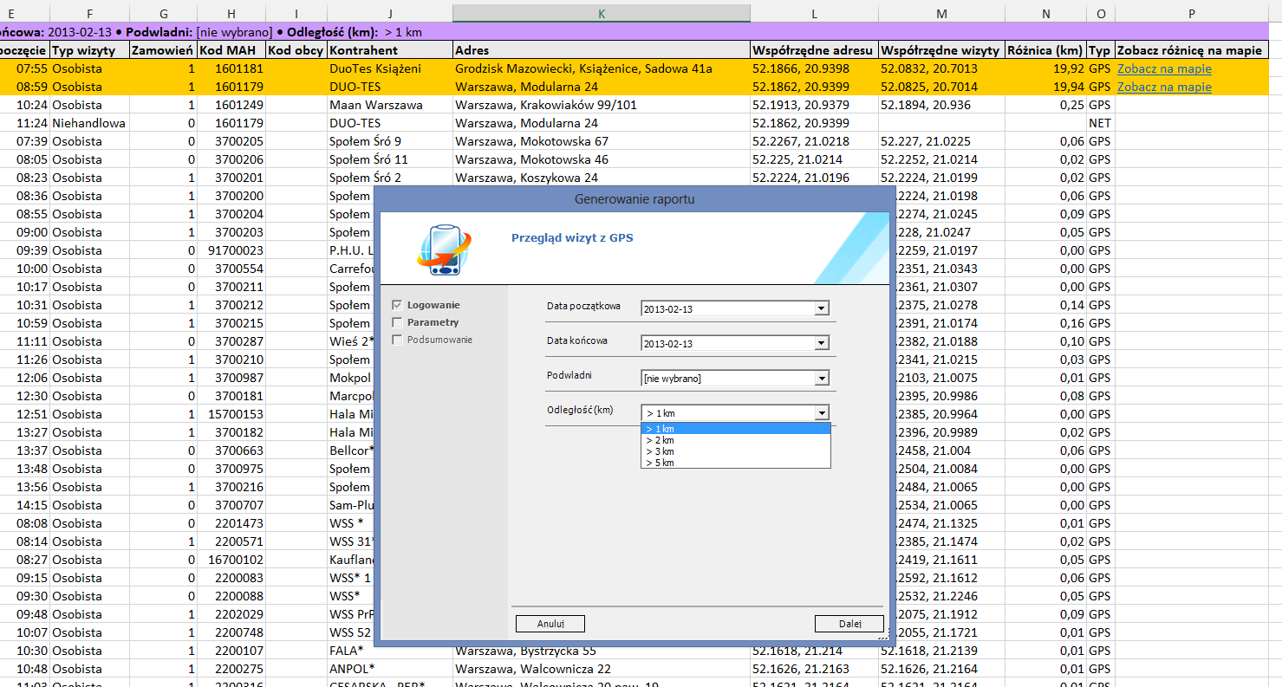Viewport: 1282px width, 687px height.
Task: Select column J header
Action: (x=390, y=14)
